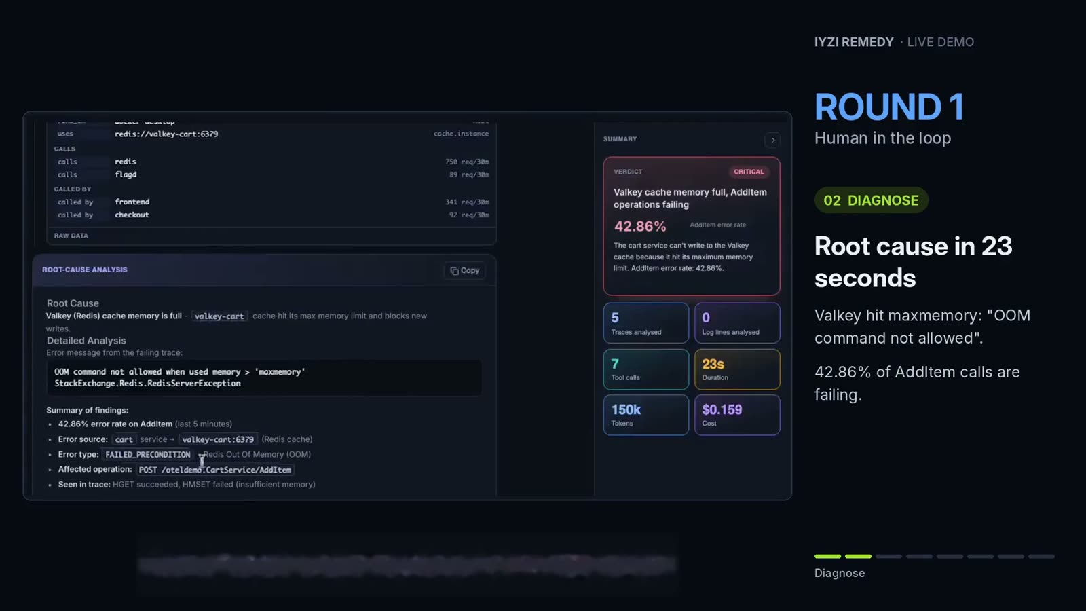1086x611 pixels.
Task: Select the FAILED_PRECONDITION error type tag
Action: coord(148,455)
